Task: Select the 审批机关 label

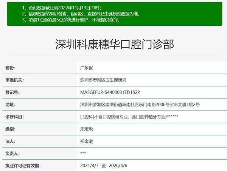Action: pyautogui.click(x=14, y=80)
